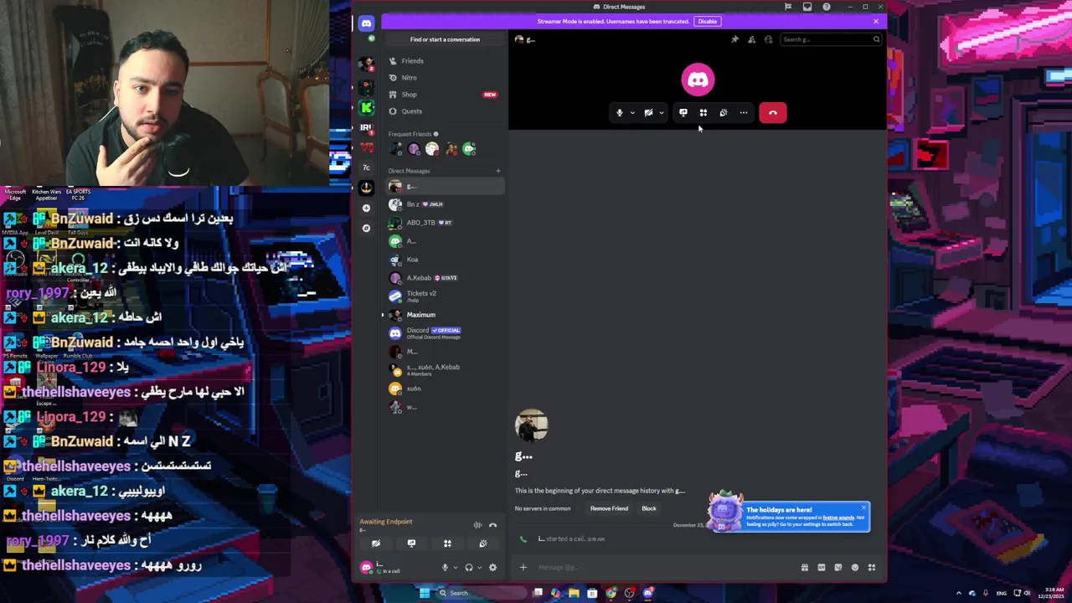The image size is (1072, 603).
Task: Mute microphone in user panel
Action: point(445,568)
